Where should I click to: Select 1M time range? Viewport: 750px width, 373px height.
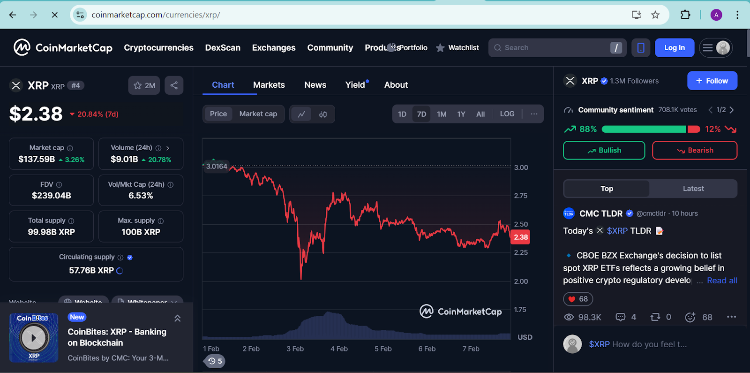pos(442,114)
